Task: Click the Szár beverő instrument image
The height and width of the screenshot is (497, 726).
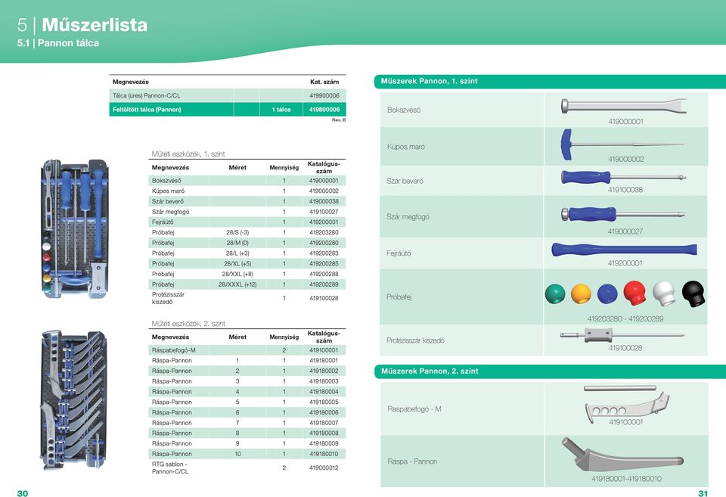Action: 623,177
